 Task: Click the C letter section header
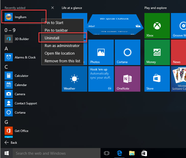point(6,67)
